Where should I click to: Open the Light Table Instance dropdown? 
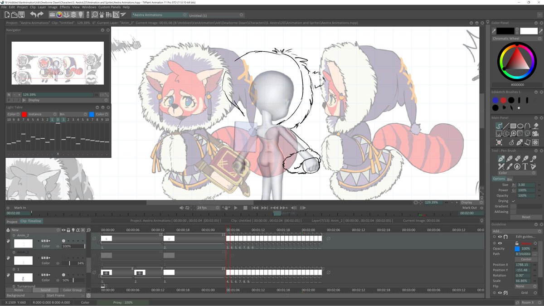(x=43, y=114)
